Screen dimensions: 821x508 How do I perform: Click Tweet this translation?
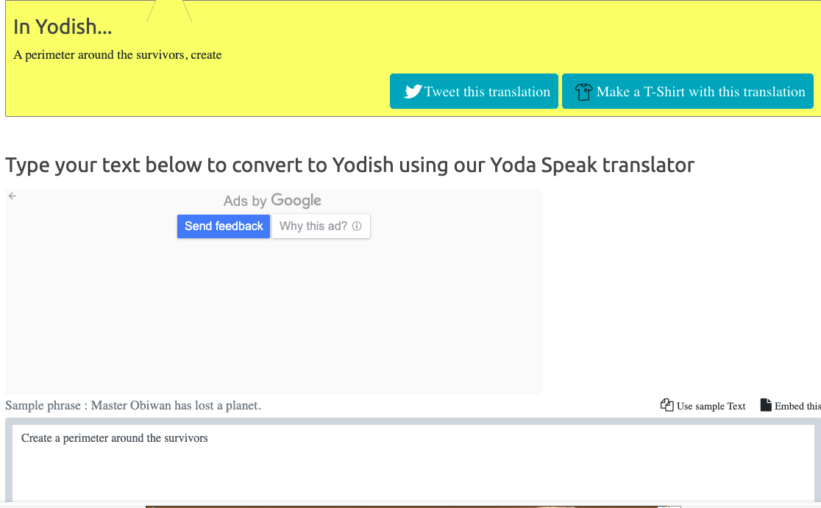coord(474,91)
